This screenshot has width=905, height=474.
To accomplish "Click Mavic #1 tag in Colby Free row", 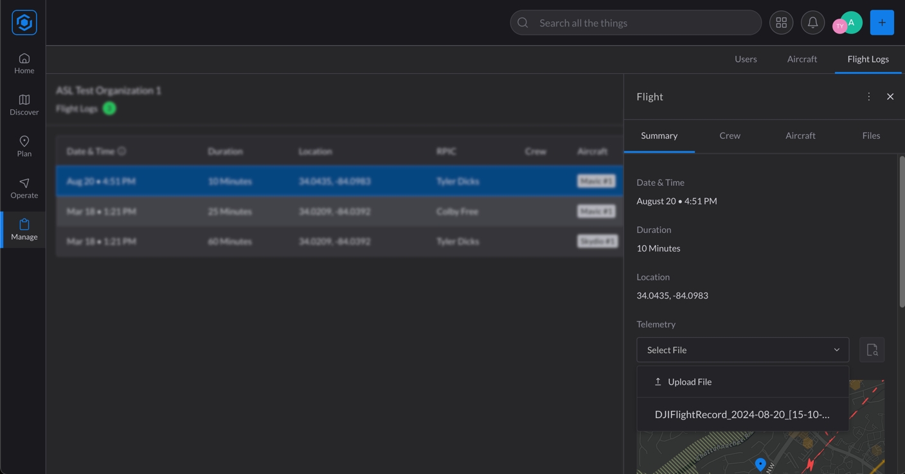I will coord(596,211).
